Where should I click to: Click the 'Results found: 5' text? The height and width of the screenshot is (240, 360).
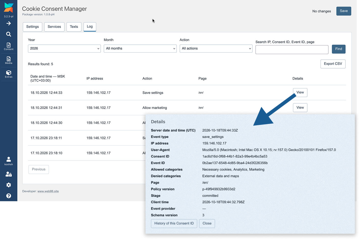[x=41, y=64]
